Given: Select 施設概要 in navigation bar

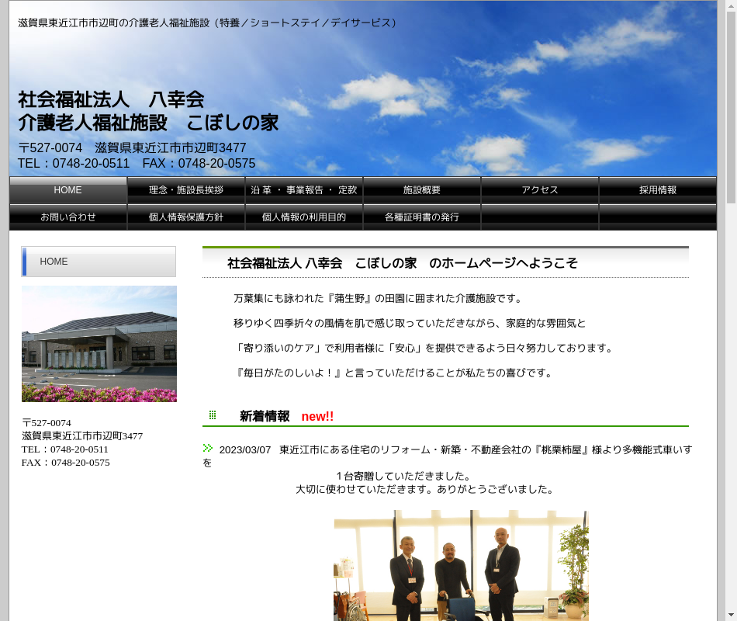Looking at the screenshot, I should 422,190.
